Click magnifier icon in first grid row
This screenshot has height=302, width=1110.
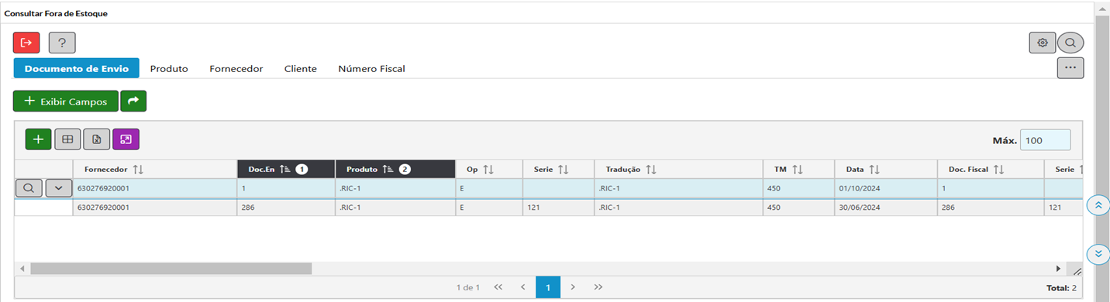(x=29, y=187)
